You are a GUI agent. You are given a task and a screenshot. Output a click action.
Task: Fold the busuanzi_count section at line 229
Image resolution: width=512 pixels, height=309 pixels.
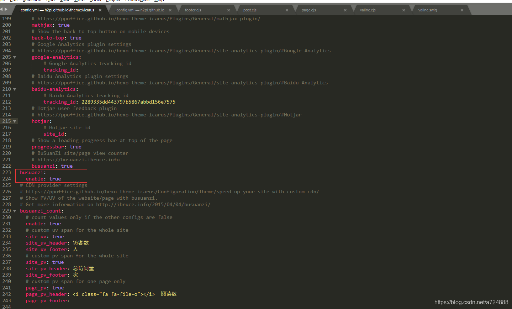pyautogui.click(x=15, y=211)
